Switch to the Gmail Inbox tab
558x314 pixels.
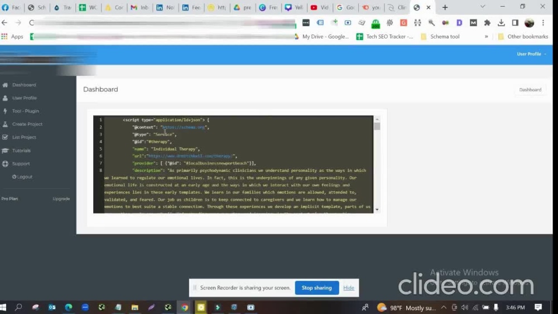139,7
